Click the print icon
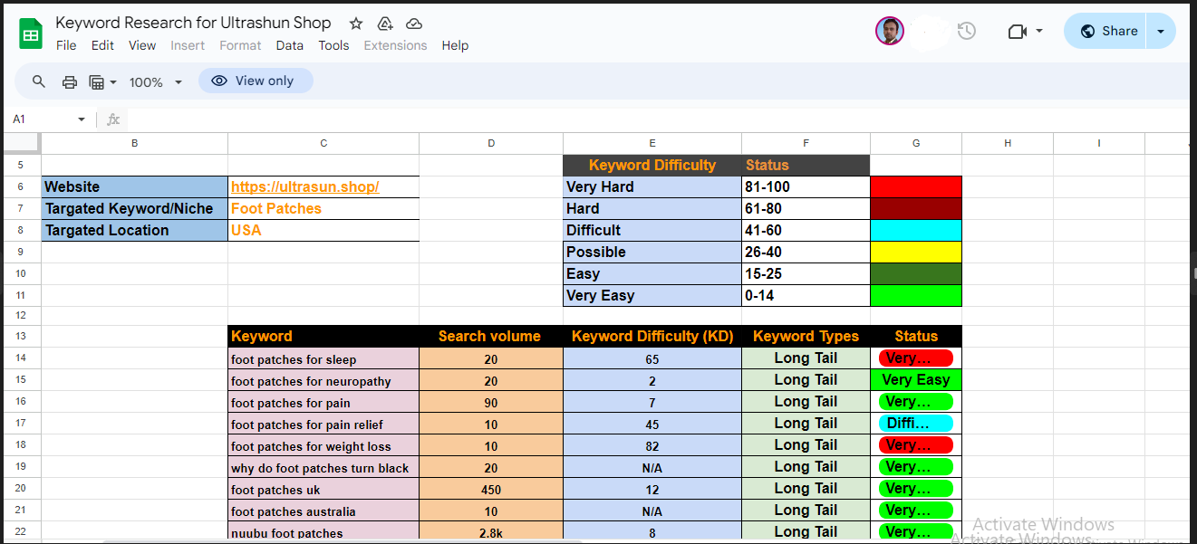 pos(70,81)
